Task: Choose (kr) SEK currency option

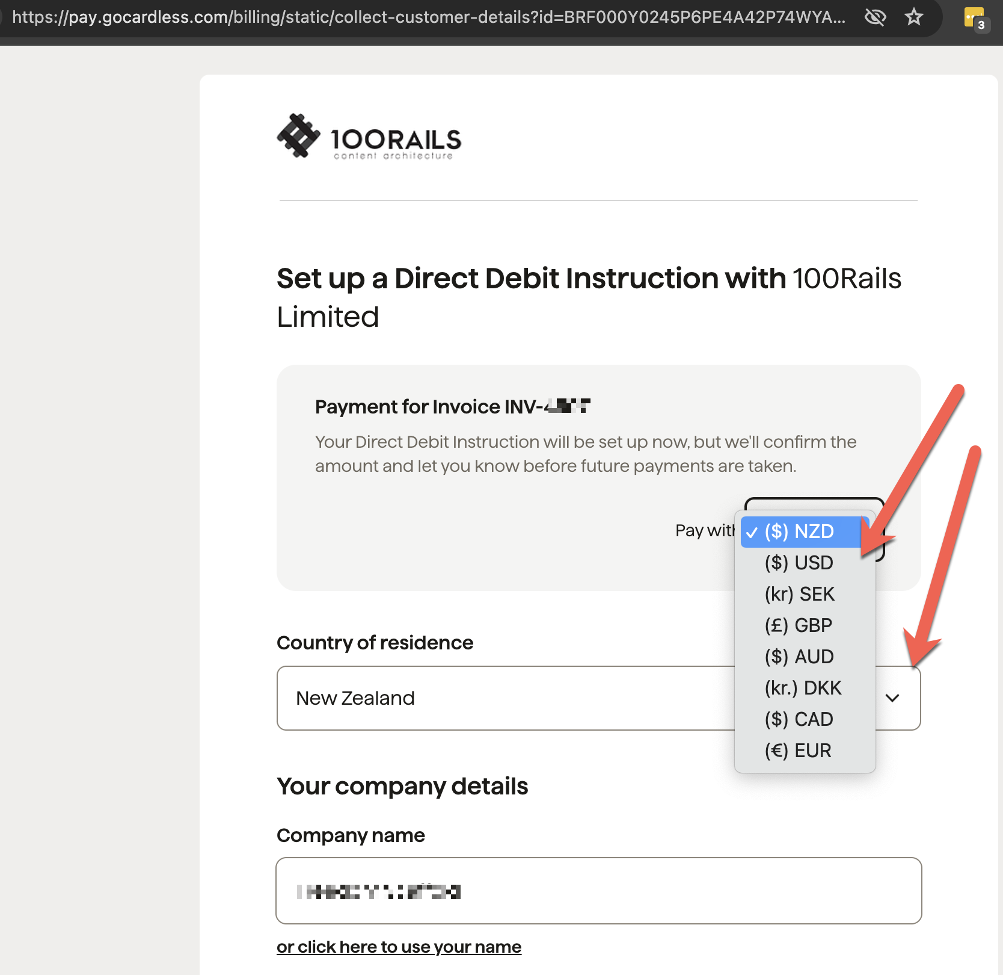Action: (800, 594)
